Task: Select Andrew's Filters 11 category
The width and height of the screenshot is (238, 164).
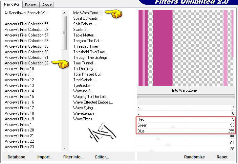Action: (19, 74)
